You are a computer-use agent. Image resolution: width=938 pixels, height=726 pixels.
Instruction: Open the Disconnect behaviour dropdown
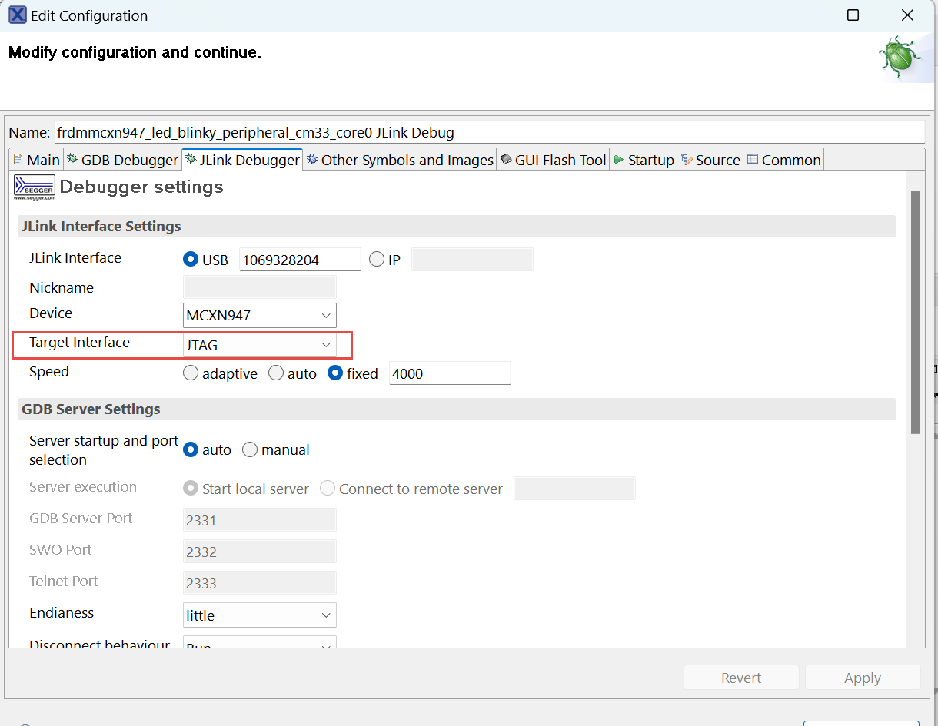coord(260,642)
